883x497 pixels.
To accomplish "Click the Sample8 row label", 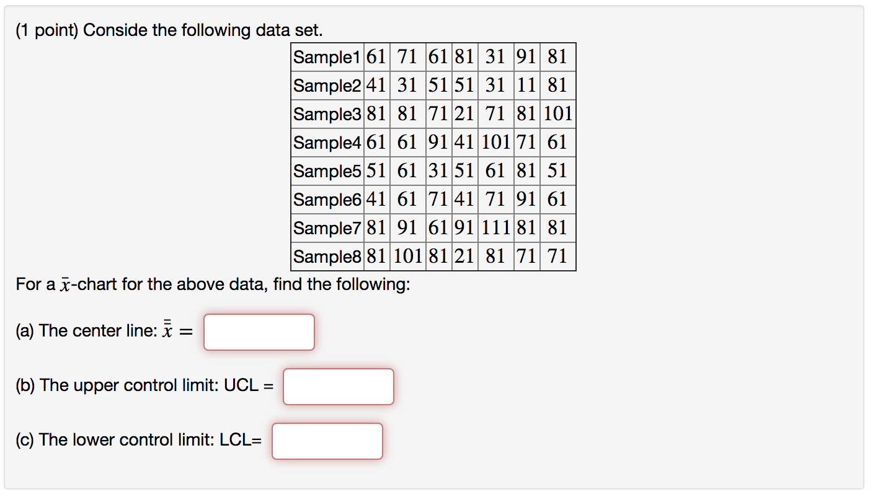I will pyautogui.click(x=327, y=257).
